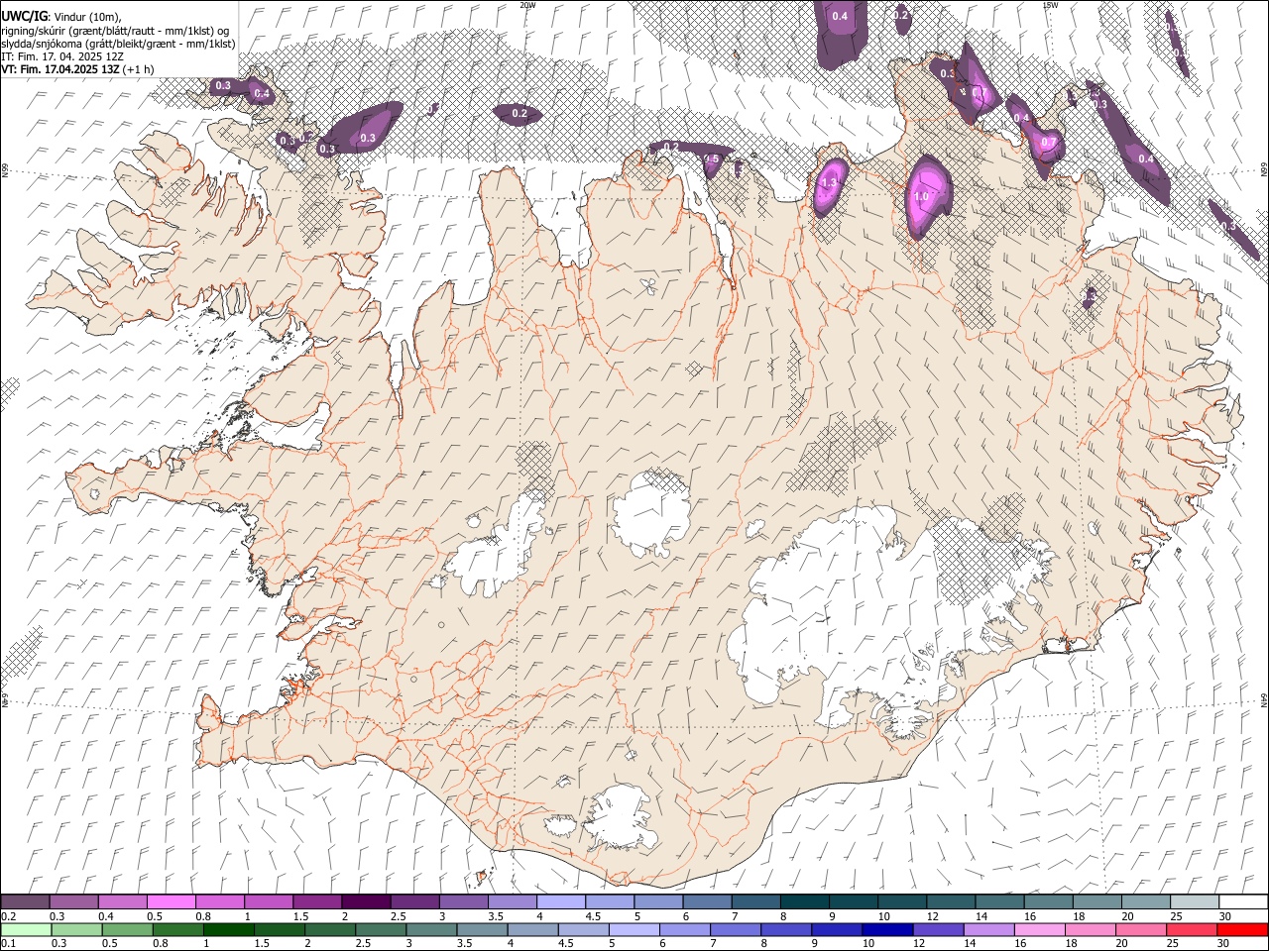Pick the darkest purple snow-scale swatch labeled 2
This screenshot has width=1269, height=951.
click(366, 901)
